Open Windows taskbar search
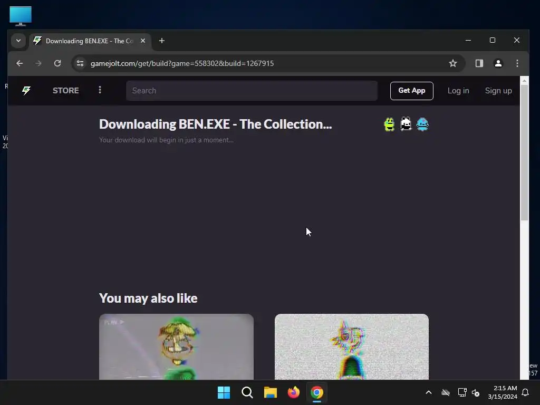This screenshot has width=540, height=405. 247,392
